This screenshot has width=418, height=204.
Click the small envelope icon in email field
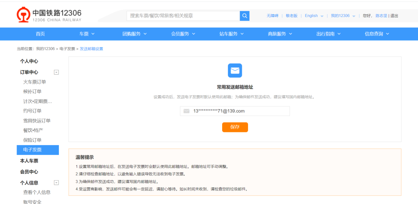[187, 111]
